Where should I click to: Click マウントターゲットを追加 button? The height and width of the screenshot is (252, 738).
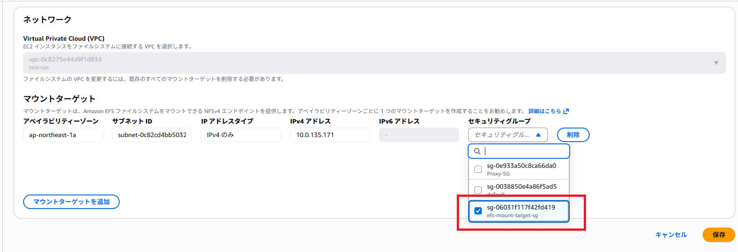(x=71, y=202)
